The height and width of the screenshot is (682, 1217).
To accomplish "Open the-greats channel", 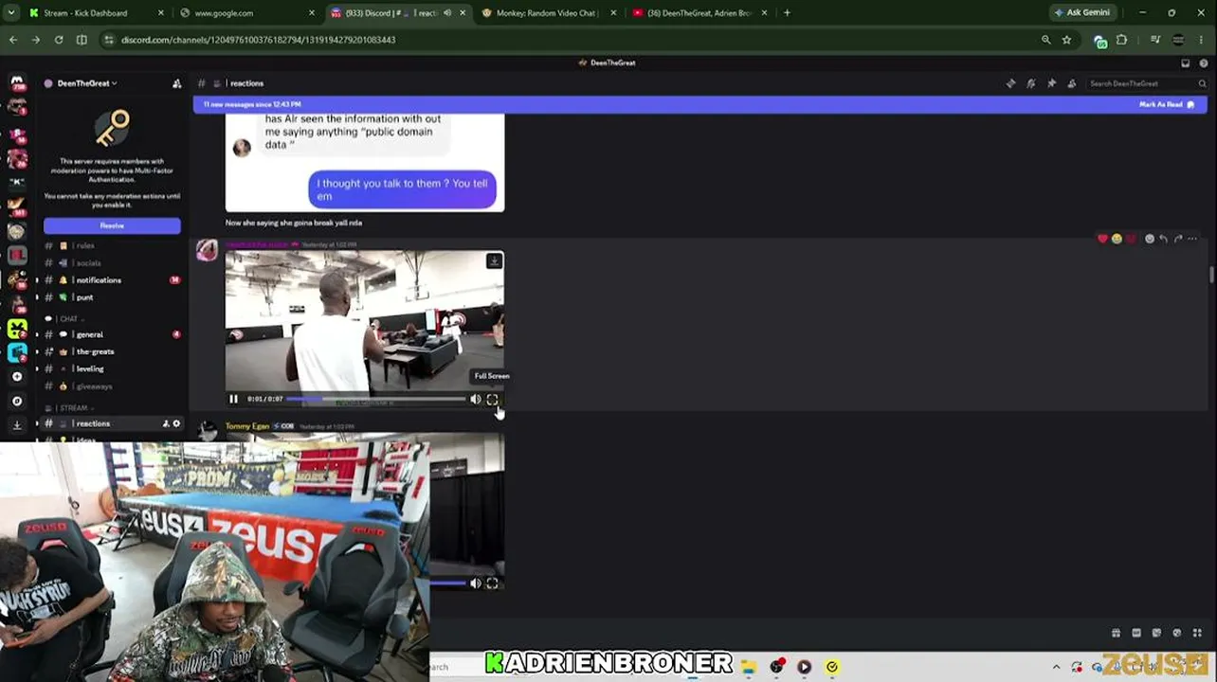I will (112, 351).
